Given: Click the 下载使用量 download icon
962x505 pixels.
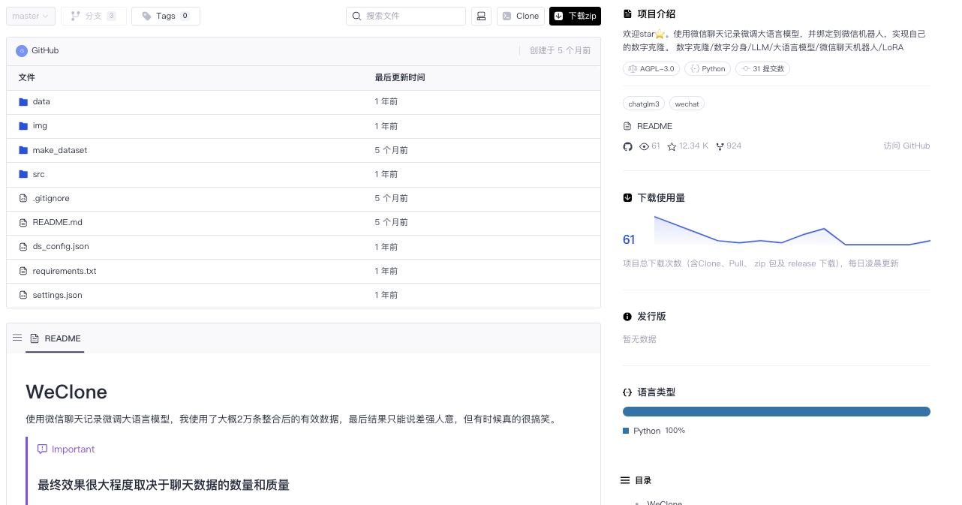Looking at the screenshot, I should [627, 197].
